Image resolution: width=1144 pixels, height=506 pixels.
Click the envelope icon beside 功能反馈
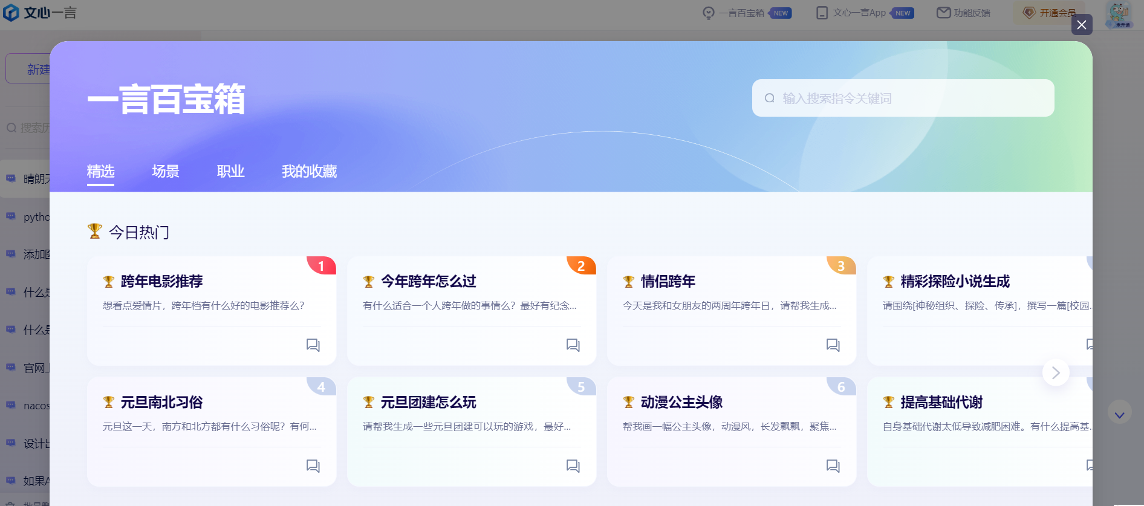point(943,13)
